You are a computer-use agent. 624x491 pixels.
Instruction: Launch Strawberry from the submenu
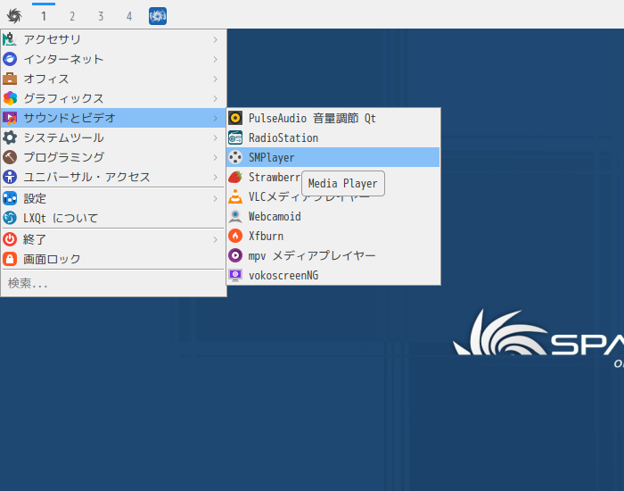point(333,177)
